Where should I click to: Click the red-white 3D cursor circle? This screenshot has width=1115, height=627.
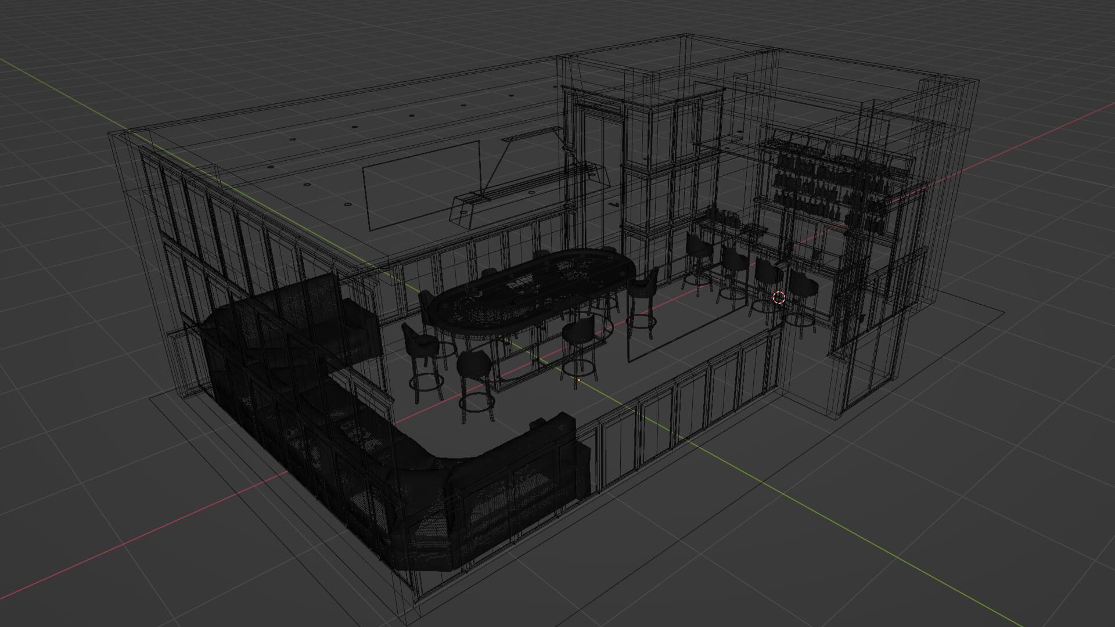(779, 298)
